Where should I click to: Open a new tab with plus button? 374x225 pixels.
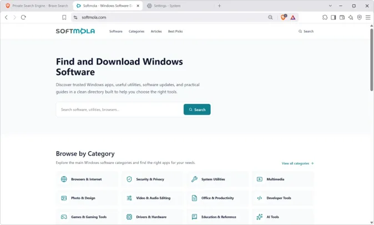[219, 6]
